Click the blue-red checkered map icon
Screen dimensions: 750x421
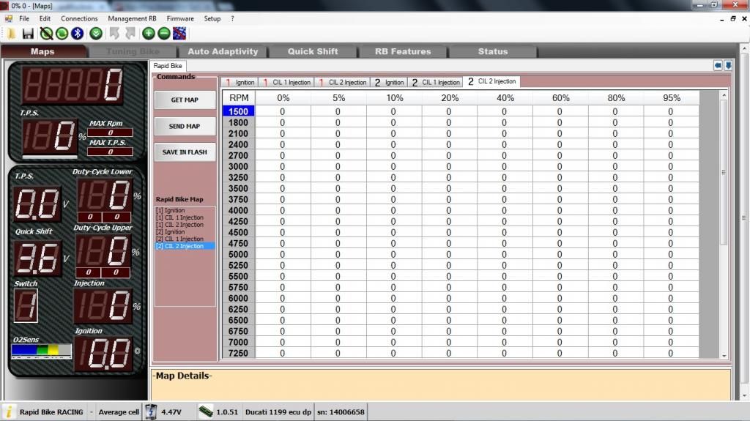pyautogui.click(x=179, y=34)
